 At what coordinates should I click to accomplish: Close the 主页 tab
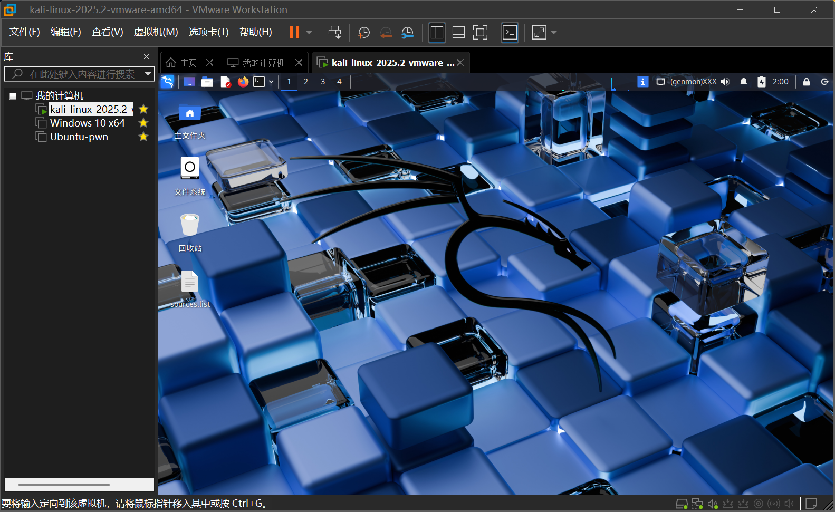(x=209, y=63)
